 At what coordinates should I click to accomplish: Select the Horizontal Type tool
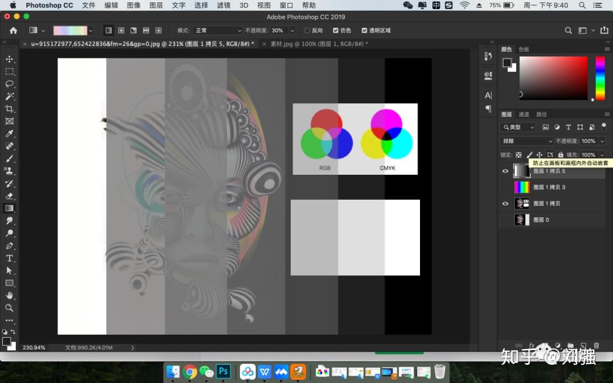(x=10, y=258)
